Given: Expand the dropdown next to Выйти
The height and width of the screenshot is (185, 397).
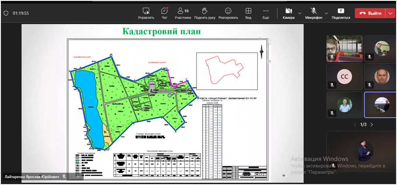Looking at the screenshot, I should coord(390,13).
